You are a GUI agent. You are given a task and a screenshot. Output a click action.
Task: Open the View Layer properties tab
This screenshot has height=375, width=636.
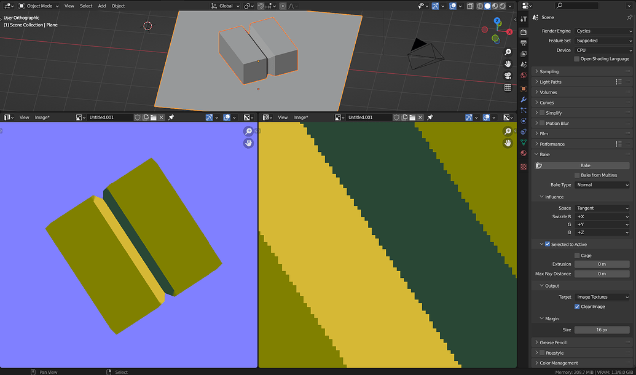click(523, 53)
